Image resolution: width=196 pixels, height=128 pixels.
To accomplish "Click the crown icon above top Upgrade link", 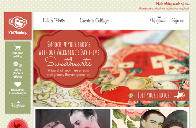I will pos(159,17).
